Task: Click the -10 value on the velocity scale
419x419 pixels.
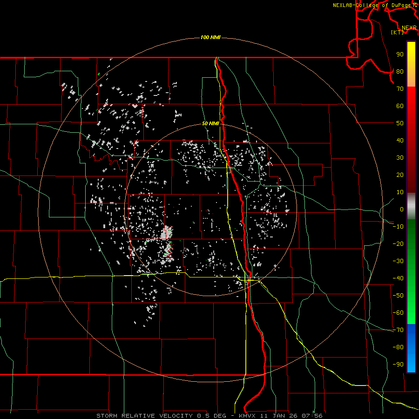Action: click(x=398, y=227)
